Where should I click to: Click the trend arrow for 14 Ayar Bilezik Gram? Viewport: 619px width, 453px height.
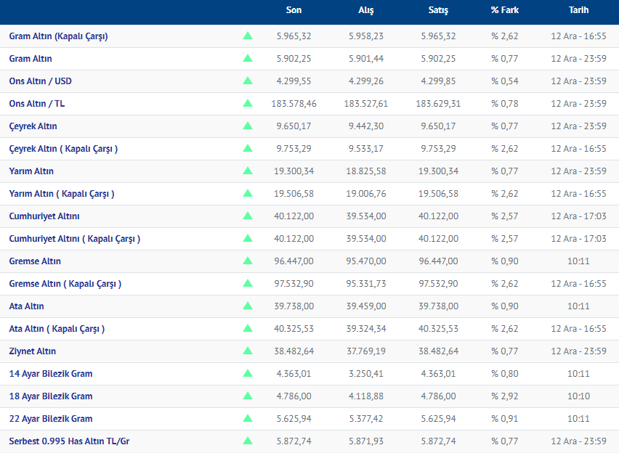tap(248, 374)
